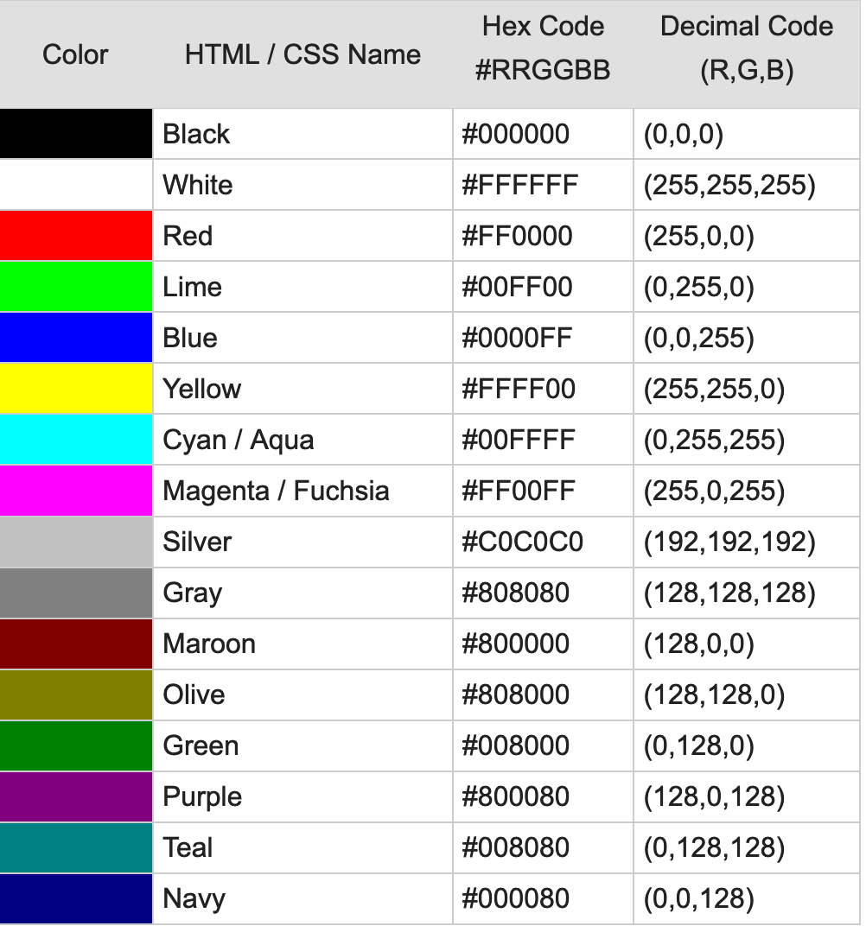Click decimal code (0,255,255)
The image size is (866, 926).
coord(714,440)
